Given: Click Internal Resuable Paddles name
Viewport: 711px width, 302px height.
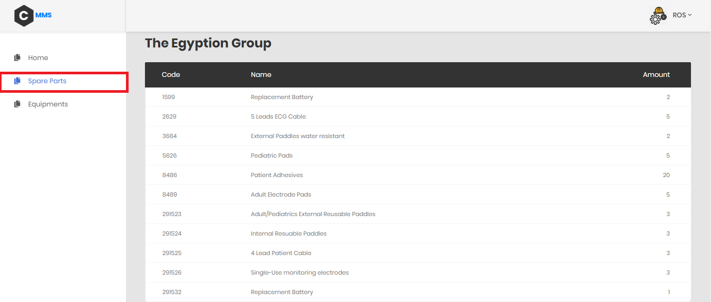Looking at the screenshot, I should coord(289,233).
